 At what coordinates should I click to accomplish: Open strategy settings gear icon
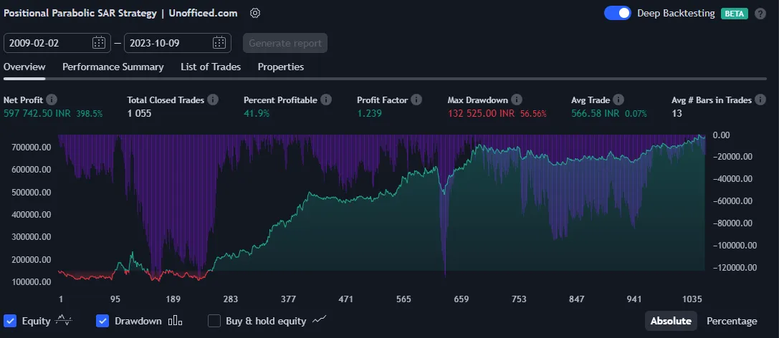[256, 13]
